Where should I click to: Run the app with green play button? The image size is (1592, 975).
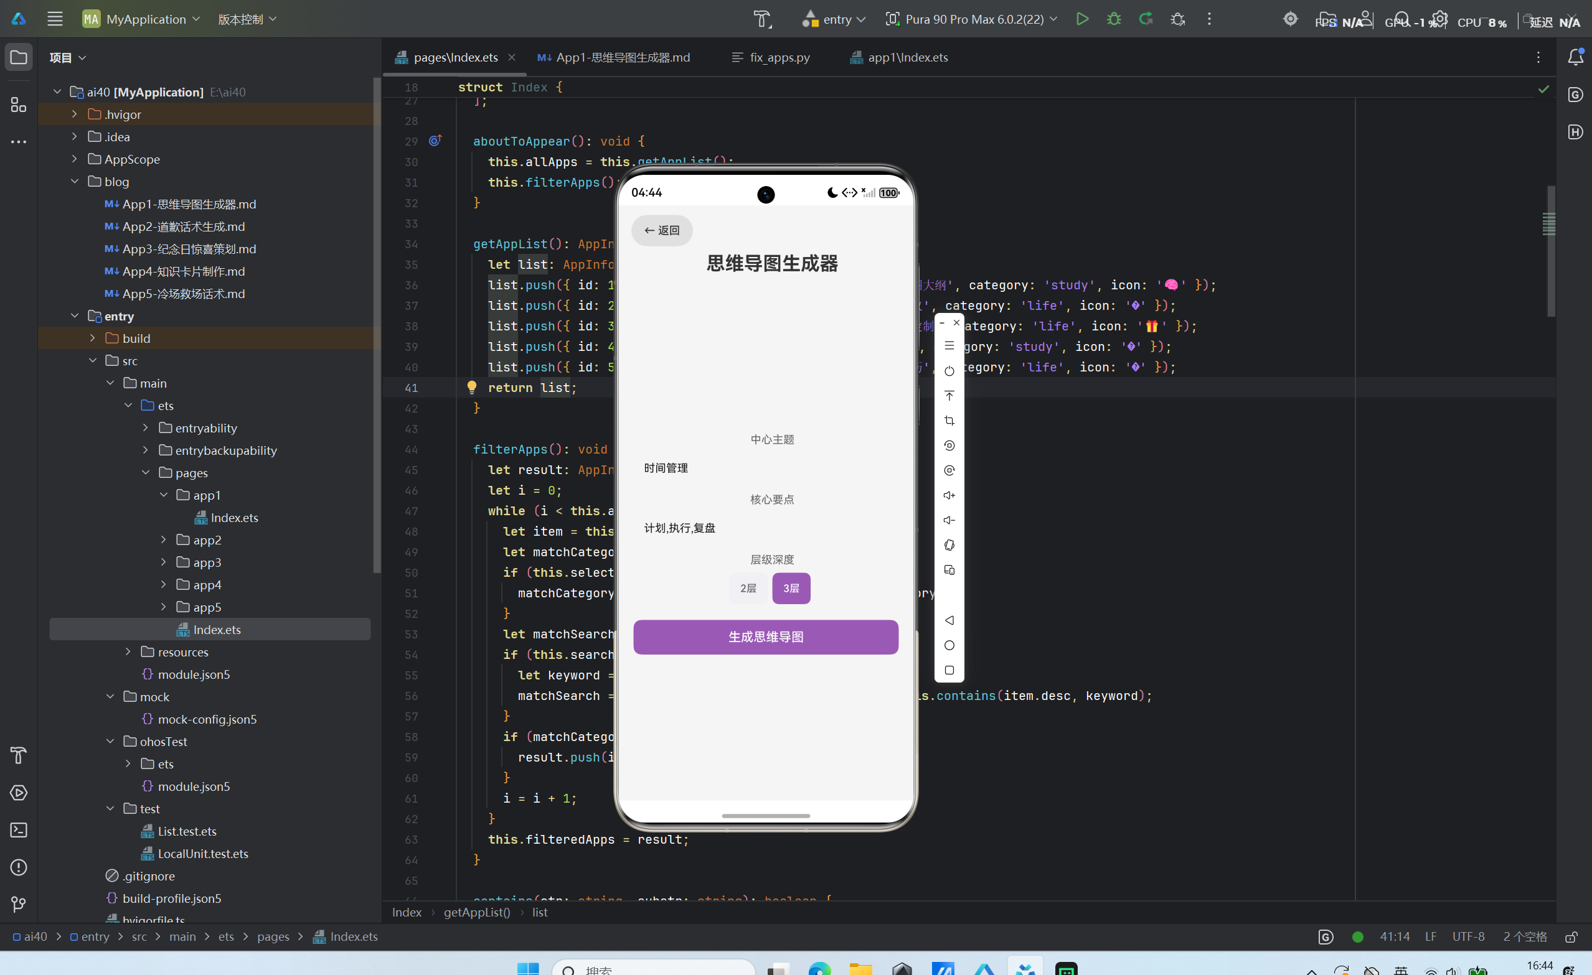1082,19
